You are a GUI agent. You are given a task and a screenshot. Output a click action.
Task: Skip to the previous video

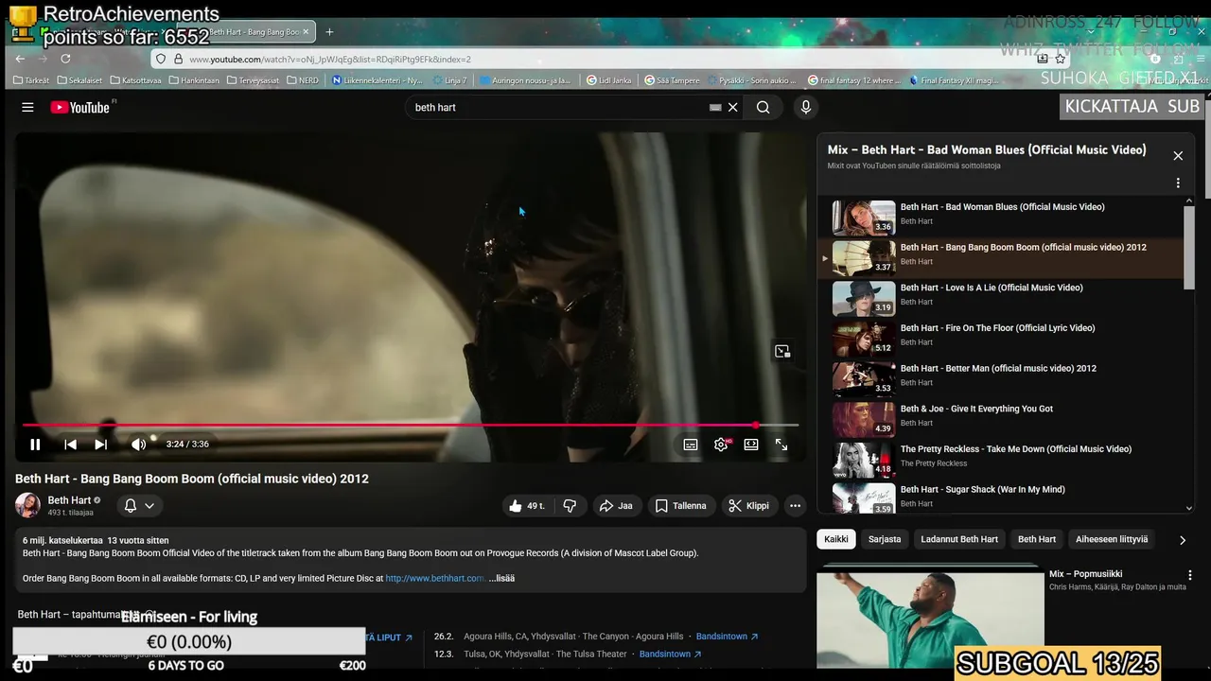[70, 445]
